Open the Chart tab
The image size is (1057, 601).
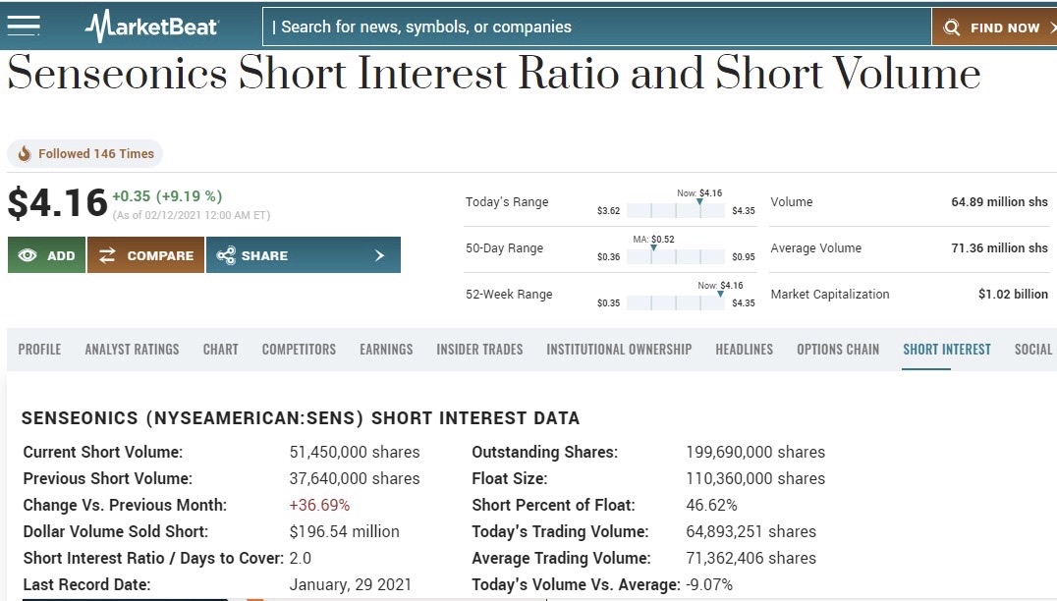point(220,349)
